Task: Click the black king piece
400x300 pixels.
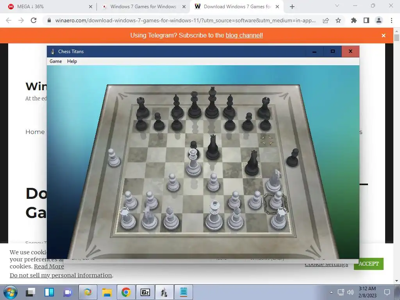Action: tap(212, 103)
